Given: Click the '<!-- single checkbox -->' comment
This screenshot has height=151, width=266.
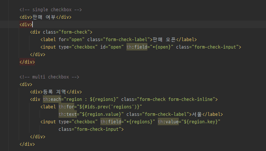Looking at the screenshot, I should (51, 10).
